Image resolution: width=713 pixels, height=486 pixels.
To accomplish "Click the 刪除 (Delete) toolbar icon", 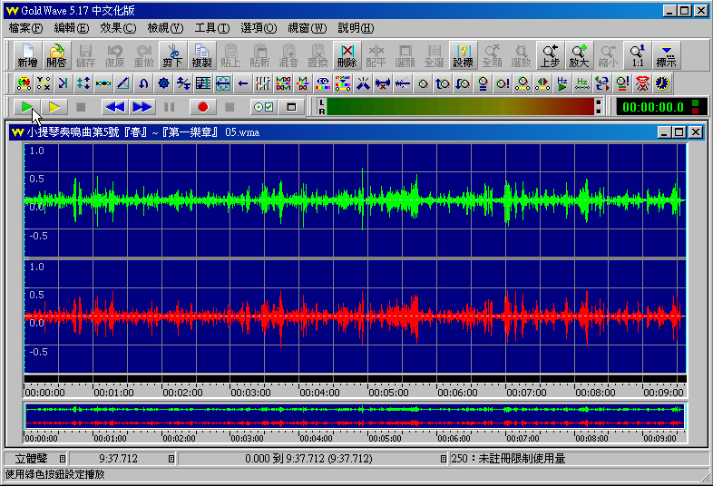I will [x=347, y=56].
